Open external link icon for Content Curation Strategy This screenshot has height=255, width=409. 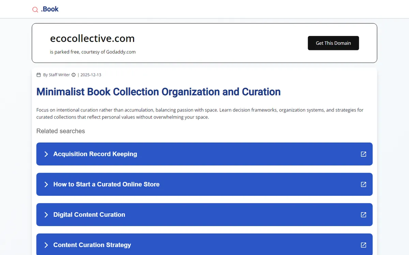(363, 245)
